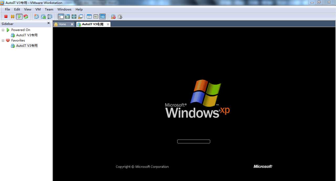The image size is (336, 181).
Task: Click inside the VM console at Windows logo
Action: [197, 99]
